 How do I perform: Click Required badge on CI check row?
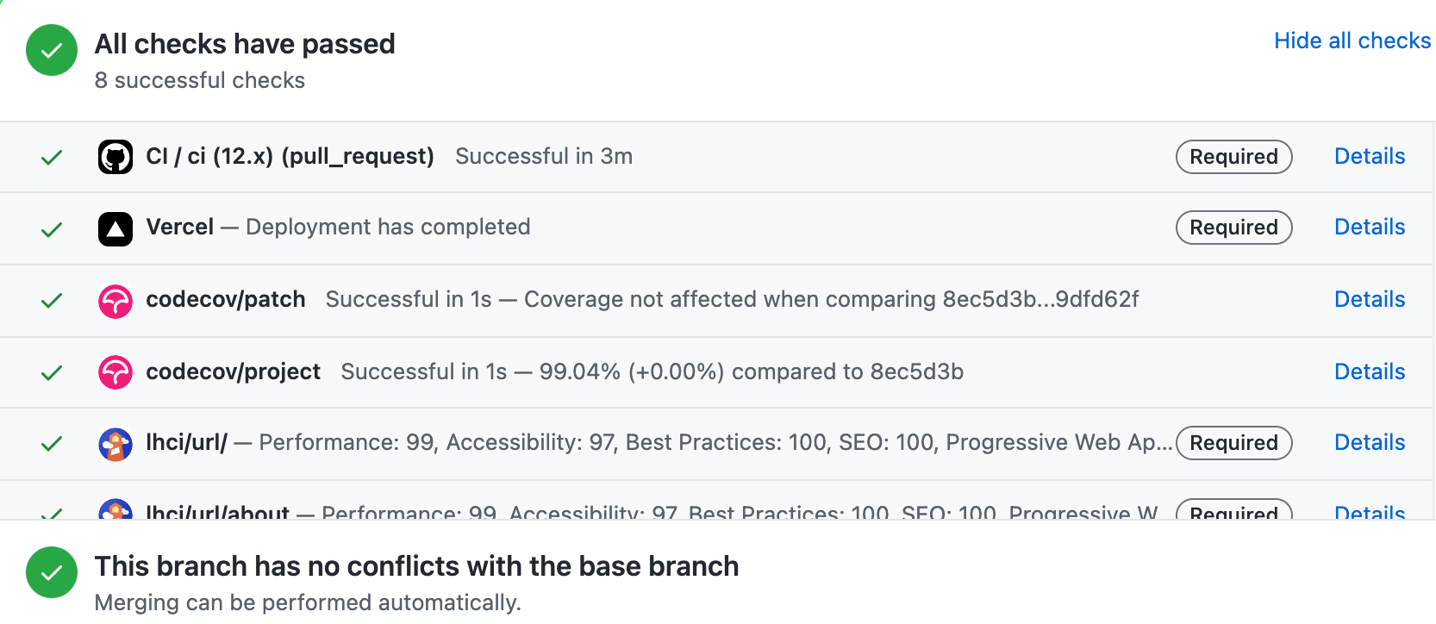pos(1234,157)
